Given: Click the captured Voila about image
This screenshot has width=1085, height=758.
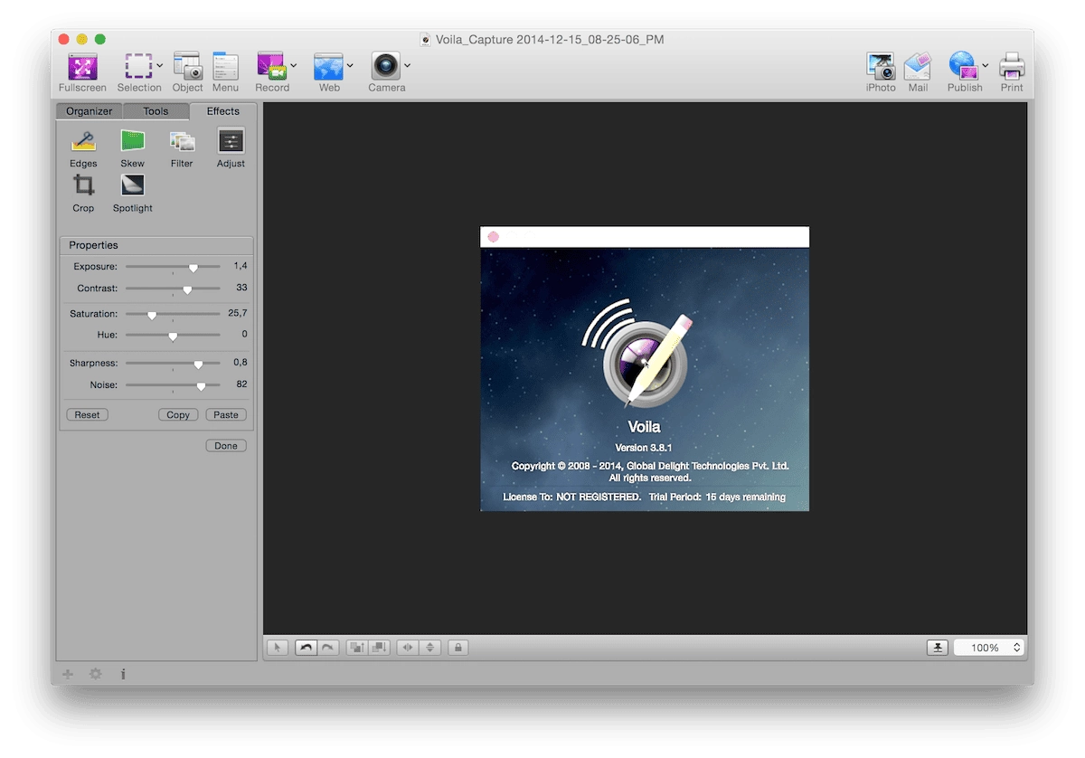Looking at the screenshot, I should [645, 369].
